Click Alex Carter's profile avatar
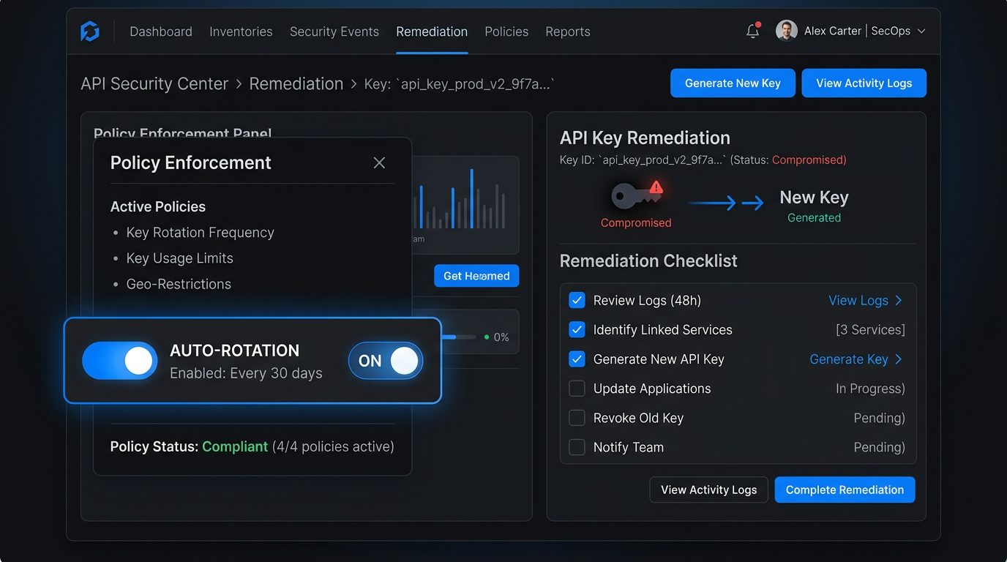The height and width of the screenshot is (562, 1007). [x=787, y=31]
